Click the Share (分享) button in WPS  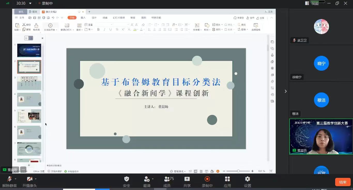[x=260, y=18]
